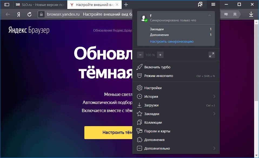The image size is (259, 158).
Task: Click the 100 % zoom value
Action: [150, 55]
